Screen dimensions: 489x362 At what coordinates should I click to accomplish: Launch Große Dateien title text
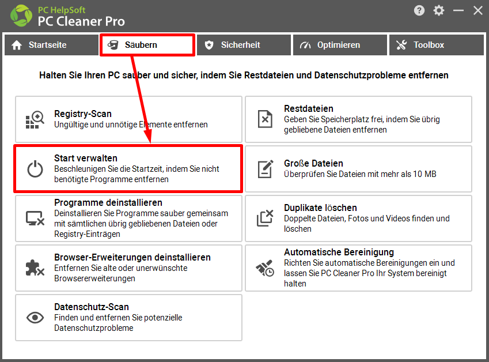click(x=313, y=163)
